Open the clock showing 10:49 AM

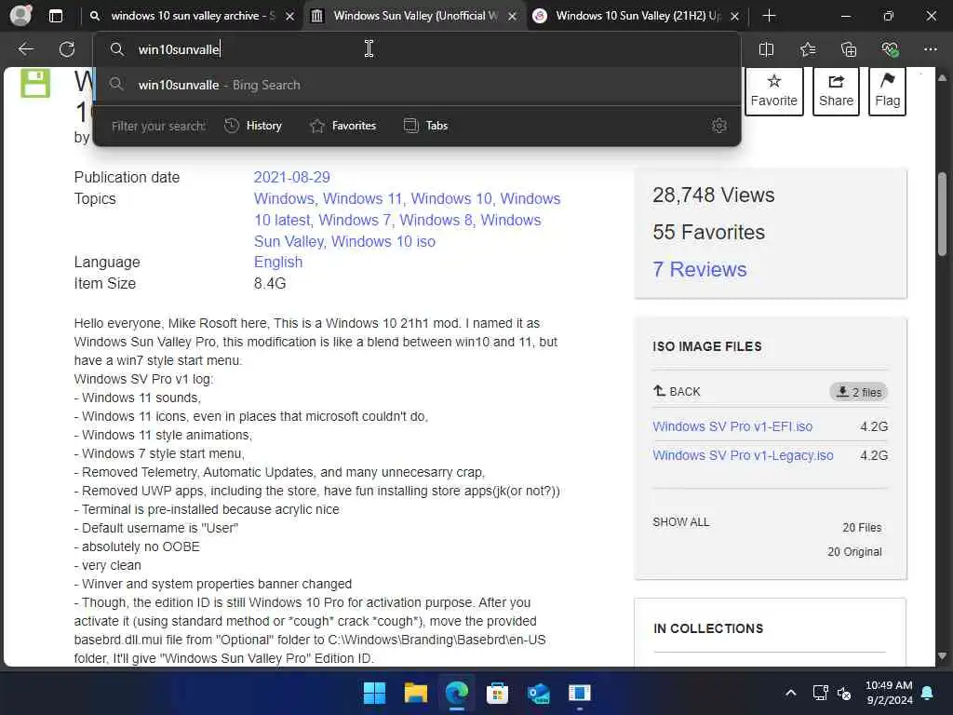pos(889,693)
